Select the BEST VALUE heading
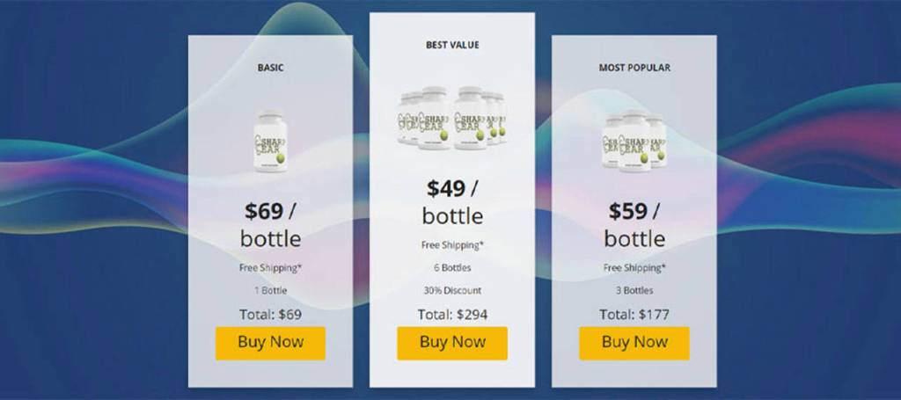Viewport: 901px width, 400px height. click(x=451, y=44)
